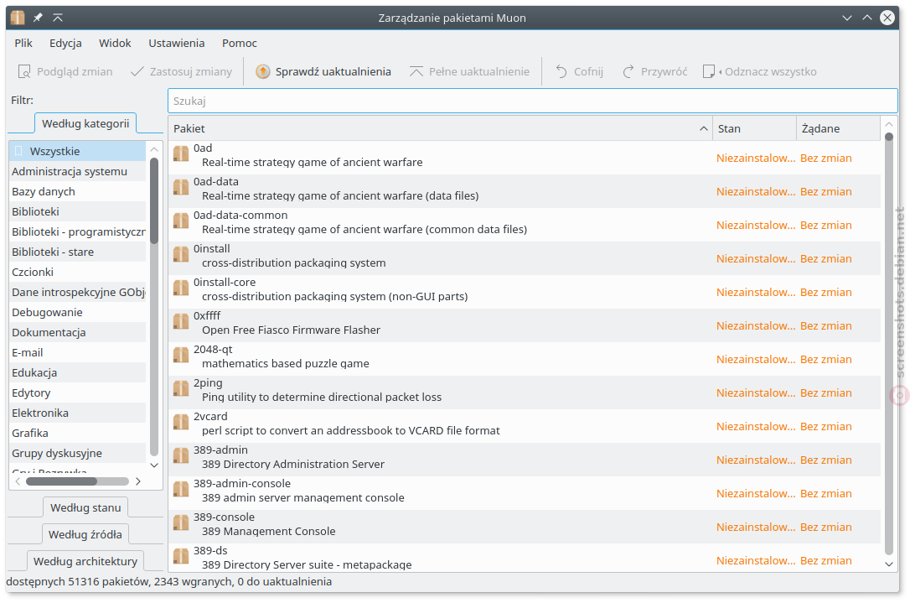Image resolution: width=910 pixels, height=603 pixels.
Task: Click the package icon for 2048-qt
Action: pos(181,355)
